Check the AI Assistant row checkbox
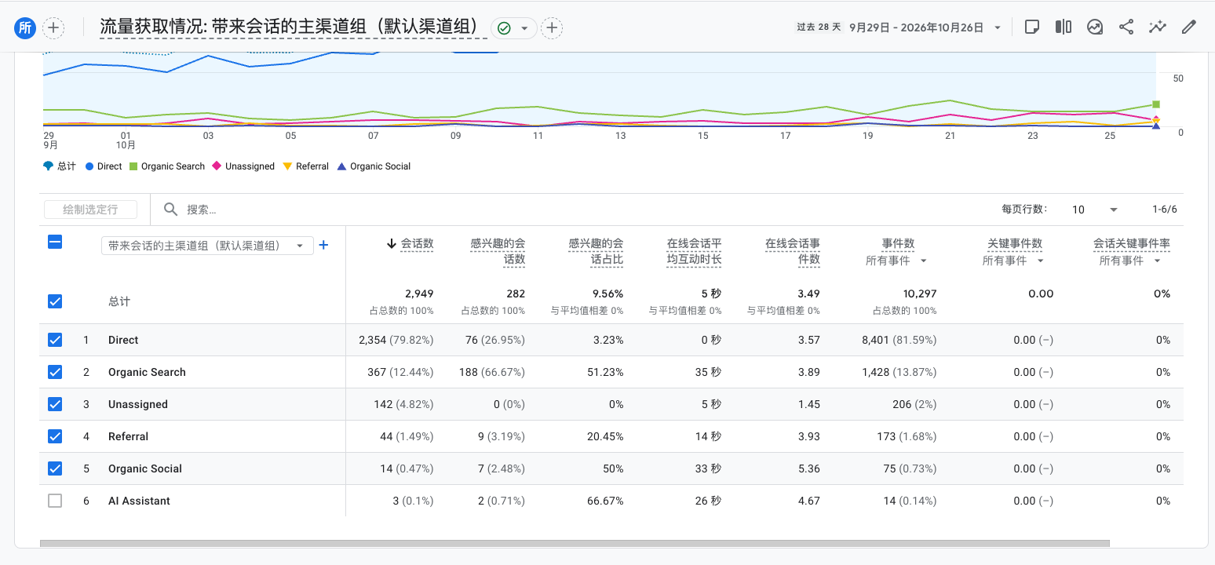The image size is (1215, 565). pyautogui.click(x=55, y=501)
